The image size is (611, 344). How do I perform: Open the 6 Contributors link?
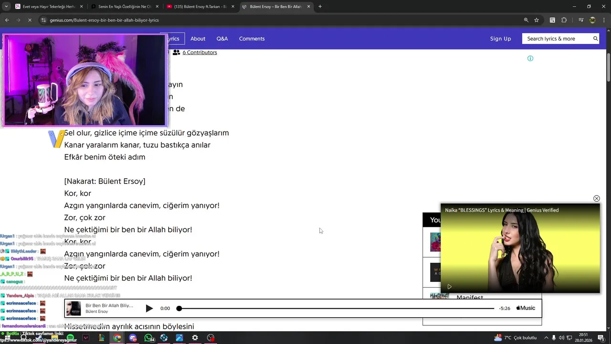coord(200,53)
